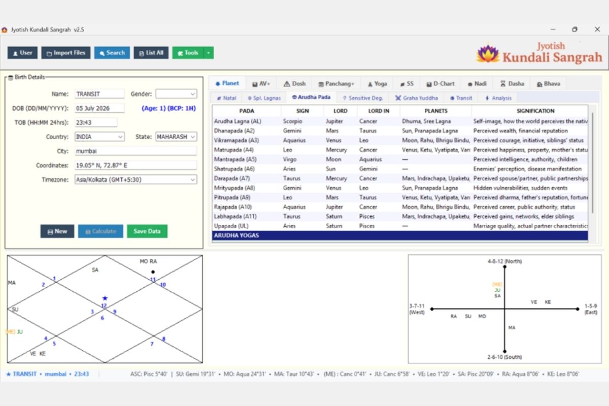Click the Save Data button
This screenshot has width=609, height=406.
[x=147, y=231]
